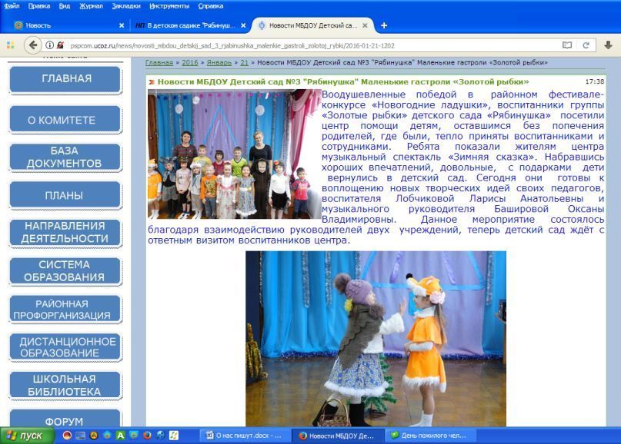The image size is (621, 444).
Task: Follow the '21' breadcrumb link
Action: [x=245, y=62]
